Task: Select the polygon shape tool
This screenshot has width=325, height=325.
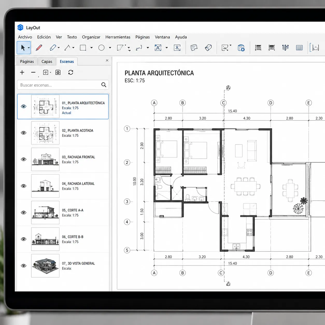Action: [x=120, y=48]
